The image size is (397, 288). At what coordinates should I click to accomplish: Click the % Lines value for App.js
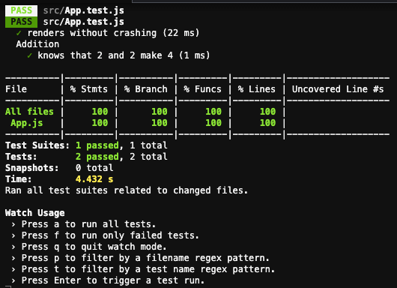pos(267,123)
